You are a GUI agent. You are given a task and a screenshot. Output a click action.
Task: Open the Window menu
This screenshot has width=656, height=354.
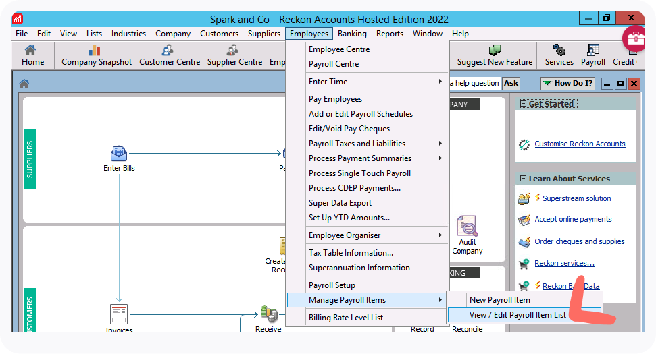click(428, 34)
